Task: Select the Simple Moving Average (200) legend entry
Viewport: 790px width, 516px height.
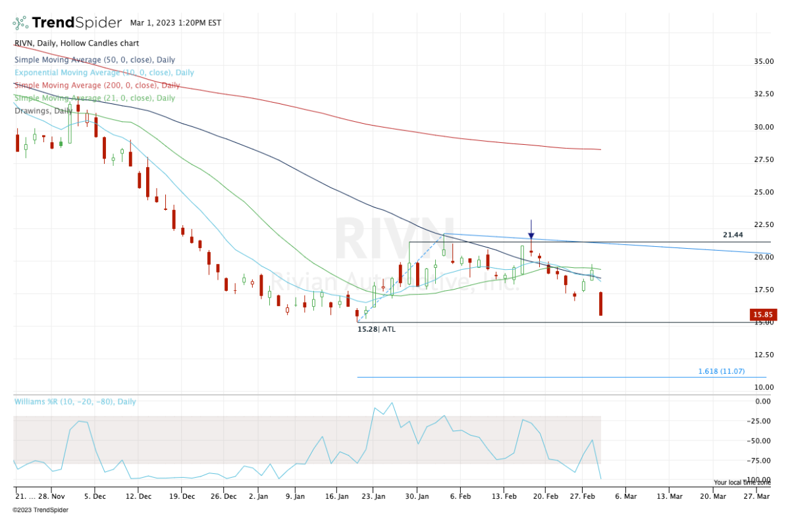Action: click(x=97, y=86)
